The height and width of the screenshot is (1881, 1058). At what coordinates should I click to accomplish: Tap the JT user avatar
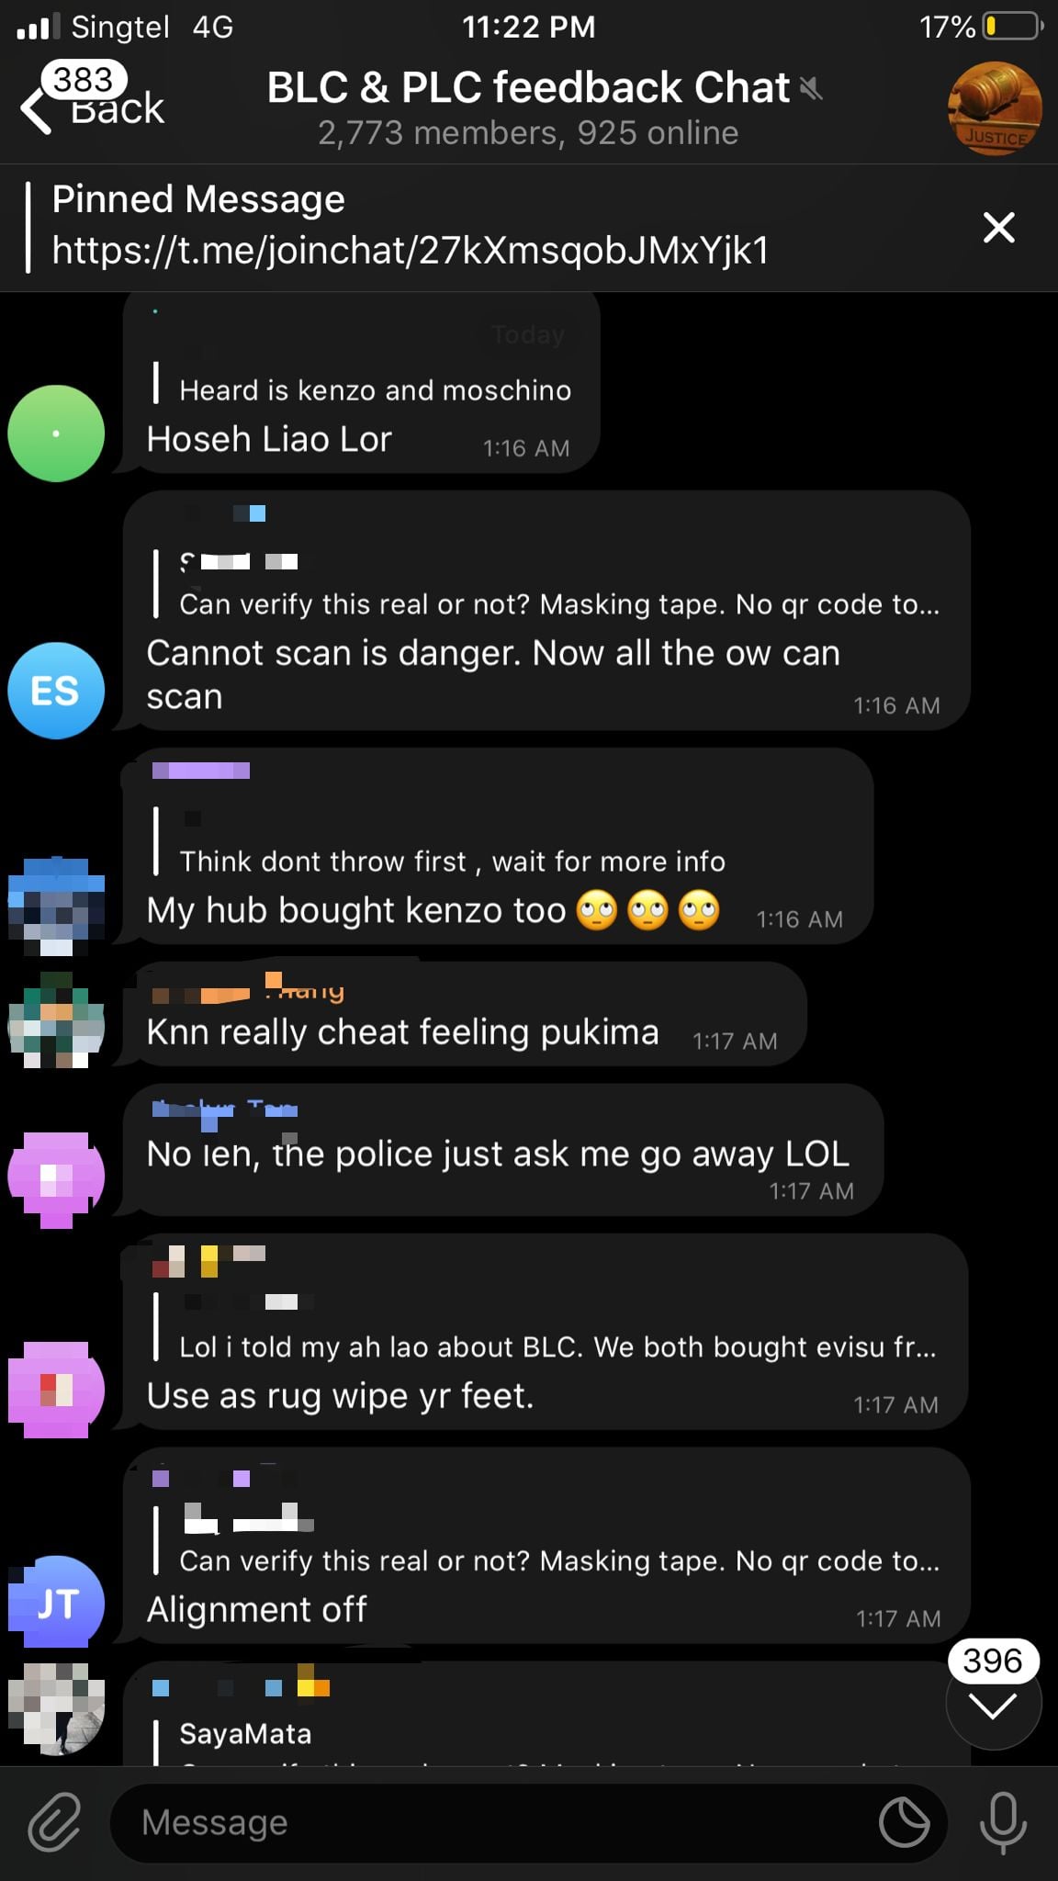coord(56,1602)
